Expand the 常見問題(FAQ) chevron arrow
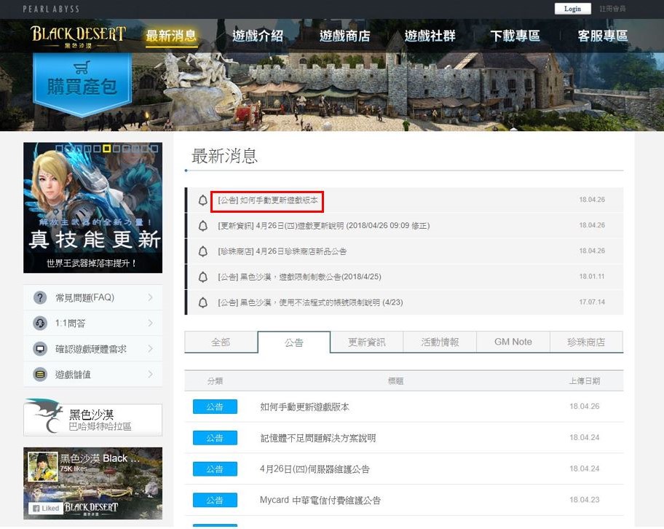664x529 pixels. (x=150, y=297)
